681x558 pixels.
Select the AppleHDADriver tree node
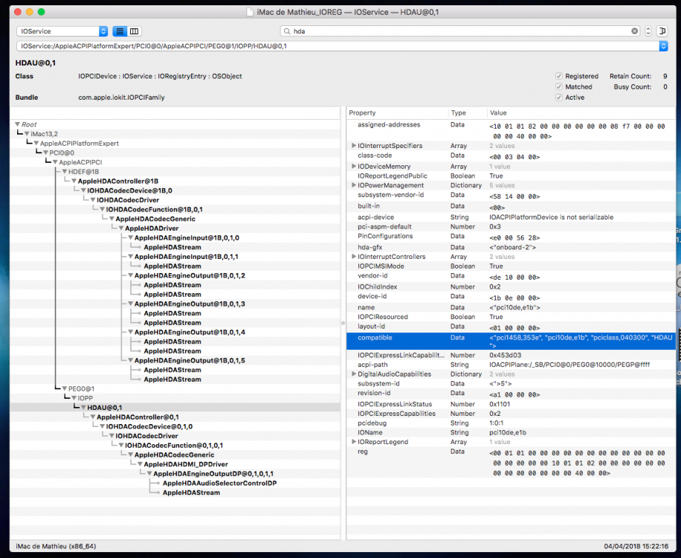(x=152, y=228)
